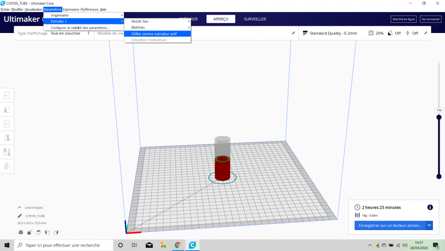This screenshot has height=251, width=445.
Task: Click upper layer slider handle
Action: tap(439, 117)
